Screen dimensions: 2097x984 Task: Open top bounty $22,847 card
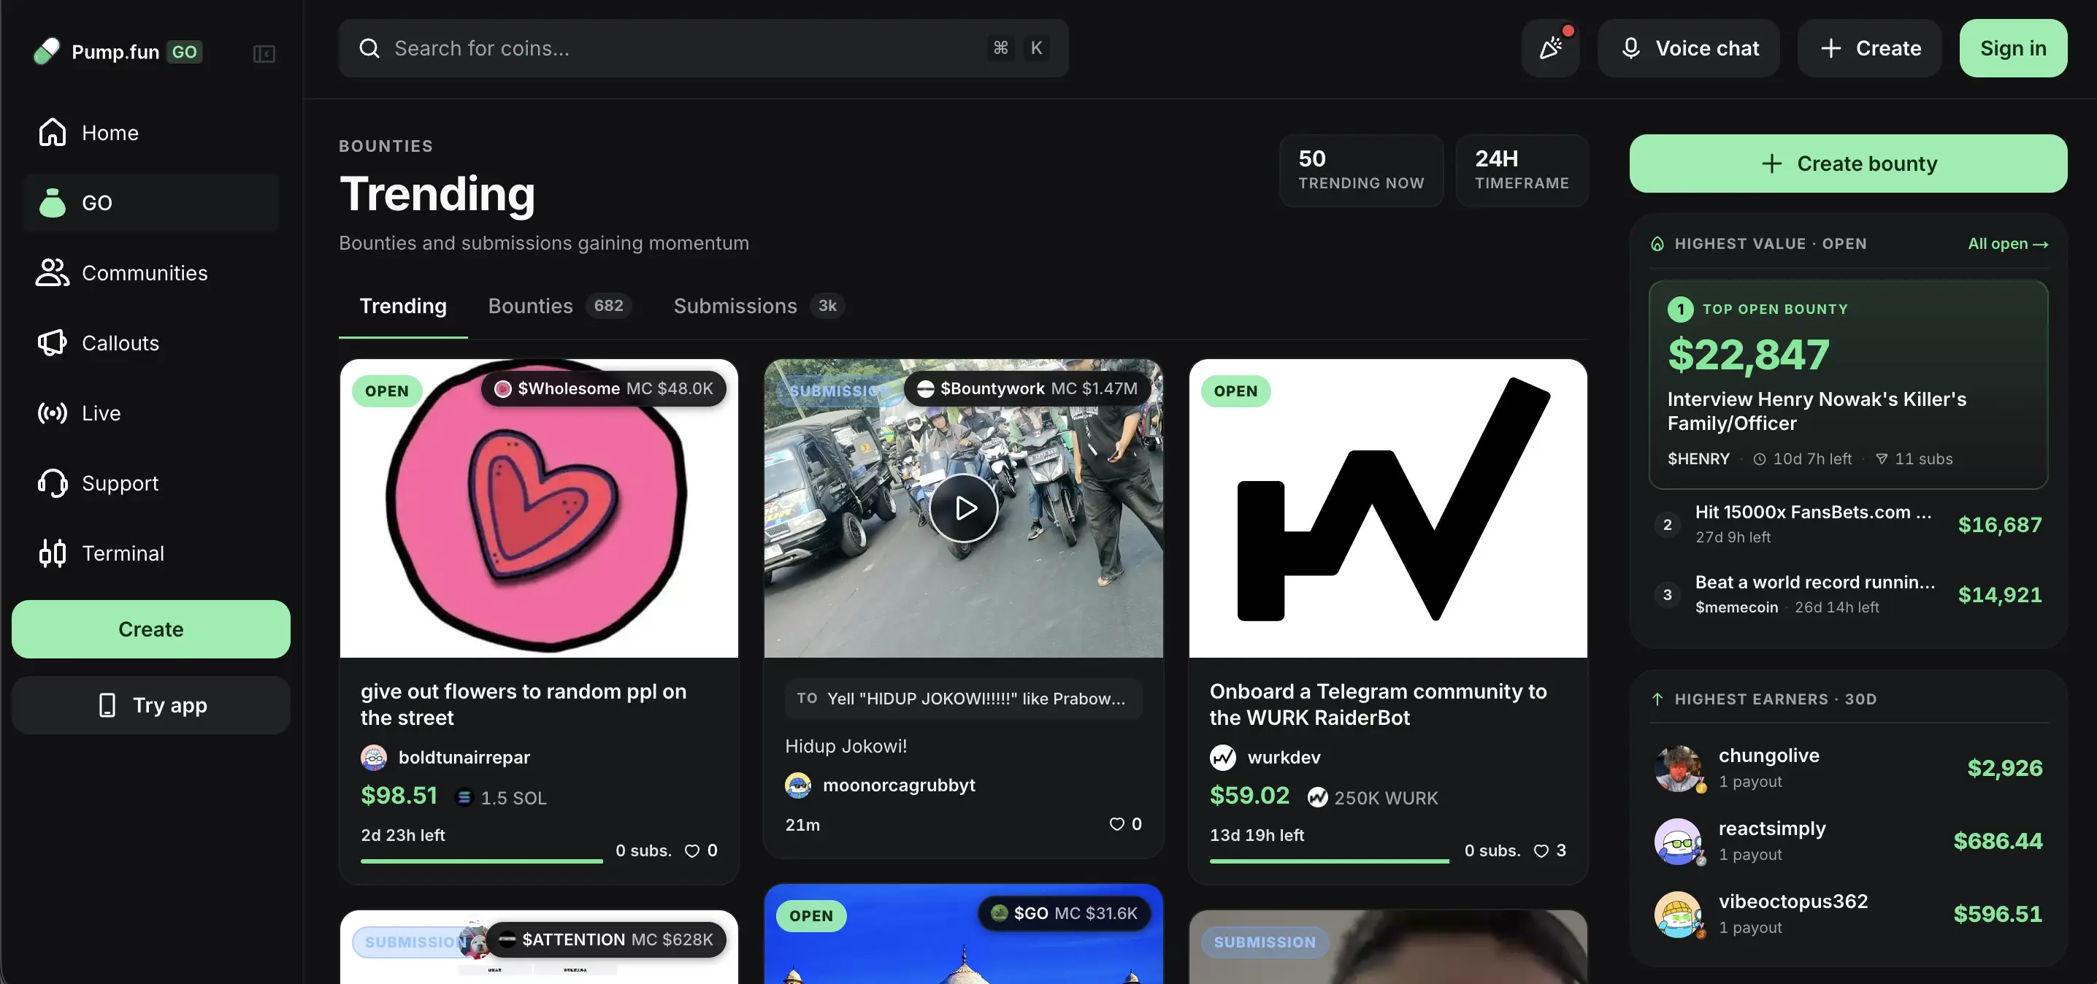pos(1847,384)
